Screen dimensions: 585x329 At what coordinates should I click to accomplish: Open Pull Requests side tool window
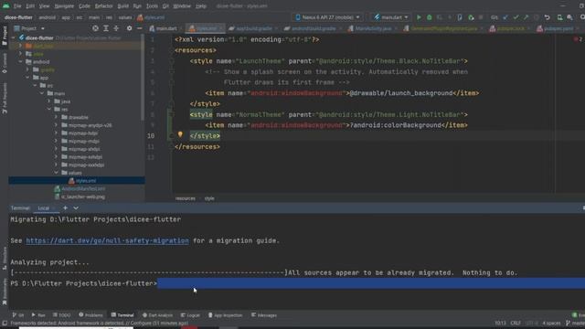(x=5, y=99)
